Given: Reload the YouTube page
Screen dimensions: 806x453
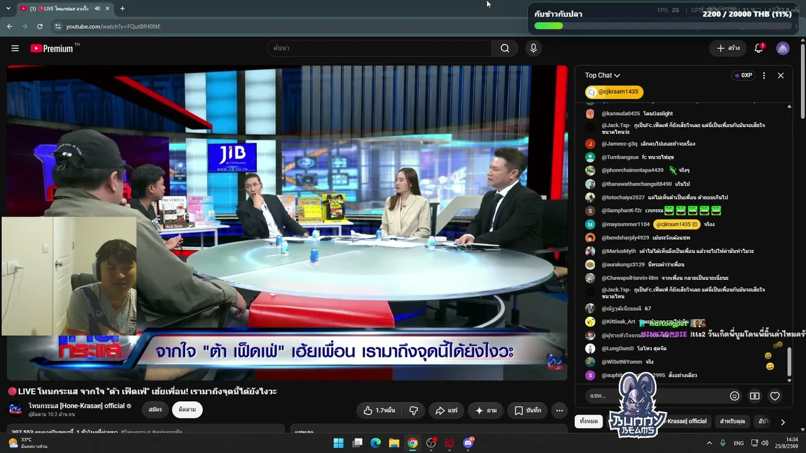Looking at the screenshot, I should click(40, 26).
